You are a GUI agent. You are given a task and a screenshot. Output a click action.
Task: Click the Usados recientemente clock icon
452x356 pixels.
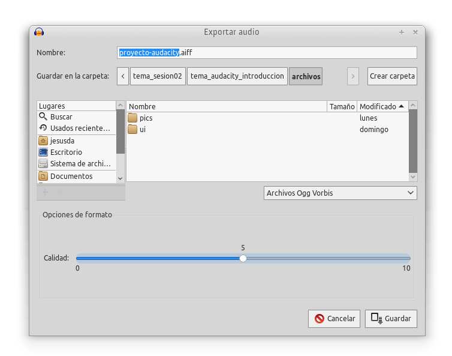pos(43,128)
